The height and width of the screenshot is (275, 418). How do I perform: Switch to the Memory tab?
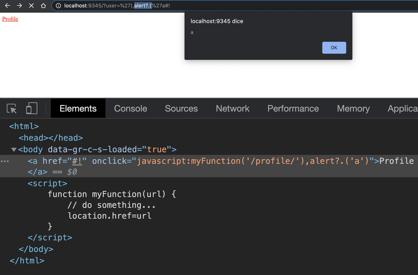(353, 108)
